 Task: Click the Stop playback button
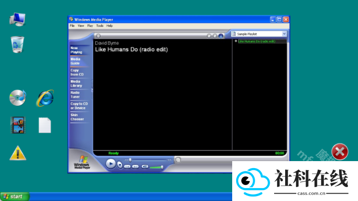pos(120,165)
